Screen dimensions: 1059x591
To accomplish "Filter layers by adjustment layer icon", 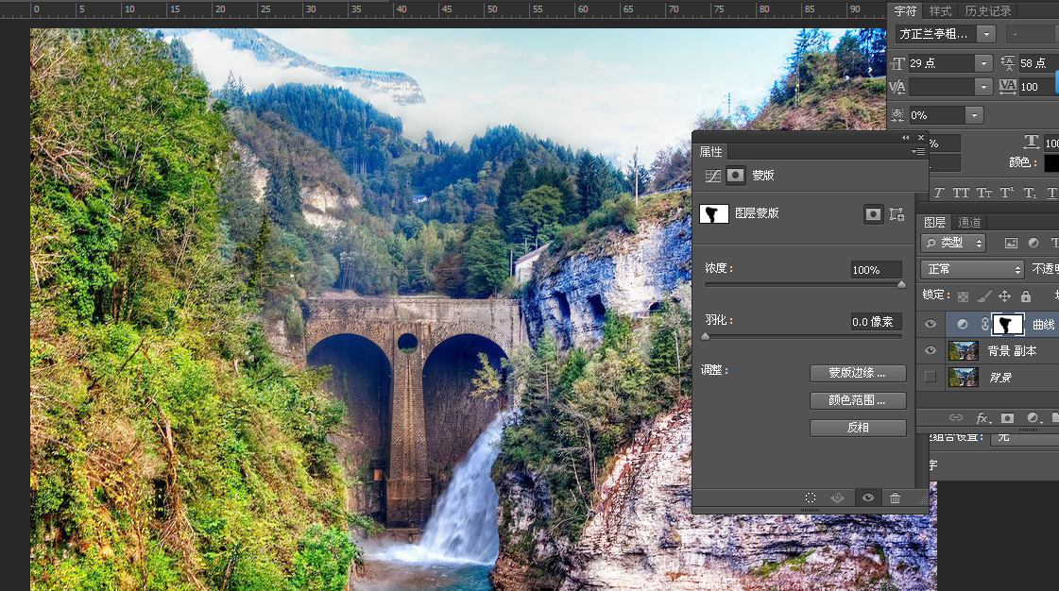I will [x=1033, y=243].
